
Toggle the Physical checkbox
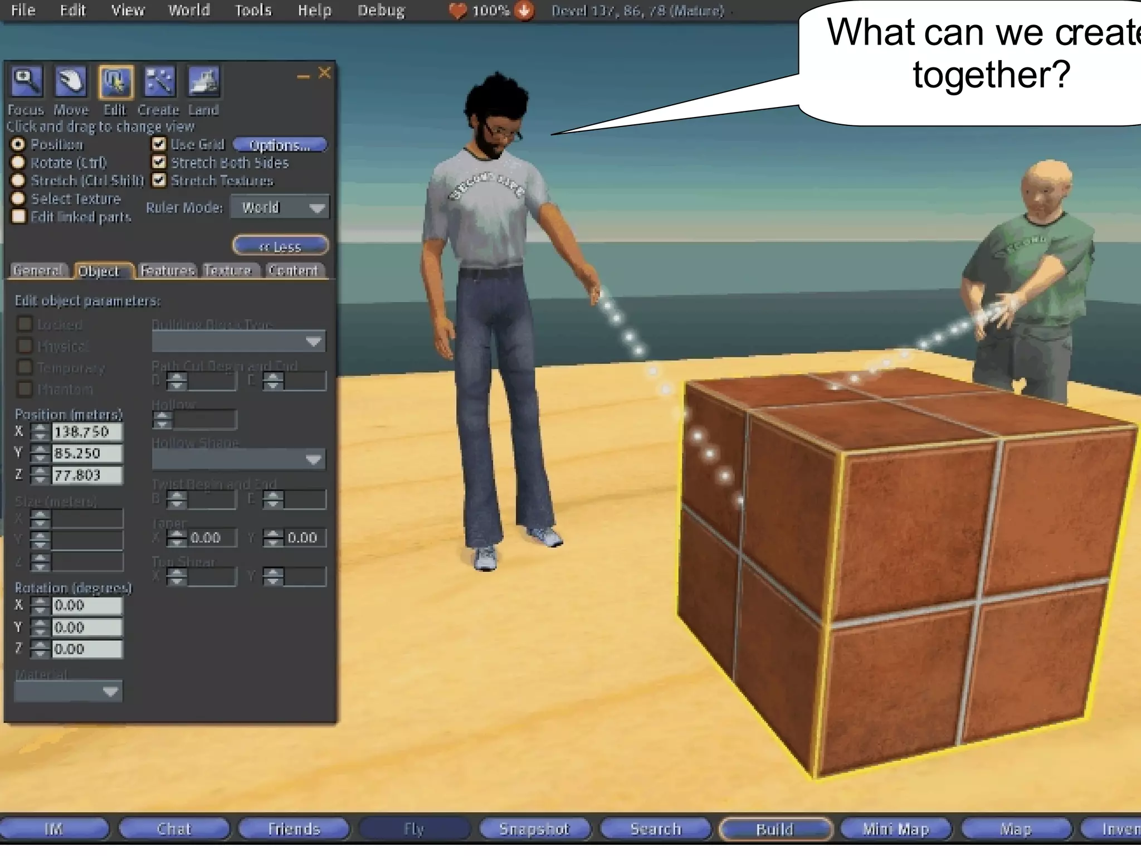[25, 346]
